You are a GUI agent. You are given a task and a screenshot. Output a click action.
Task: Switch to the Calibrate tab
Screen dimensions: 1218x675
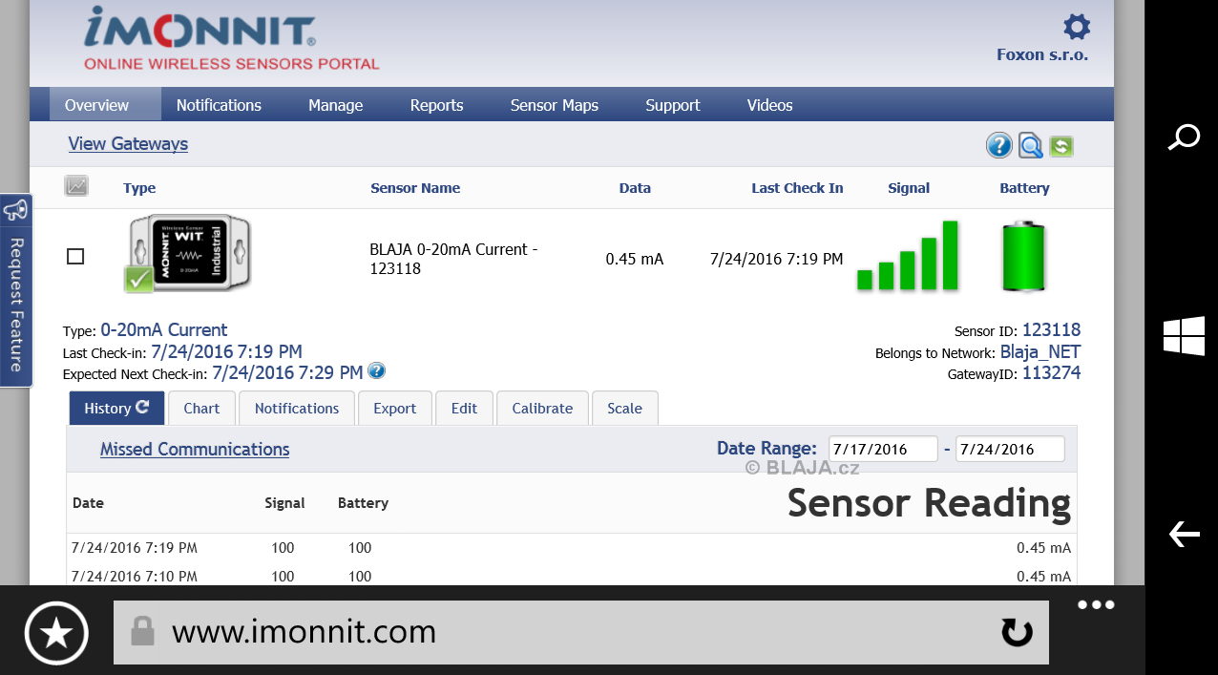coord(542,408)
